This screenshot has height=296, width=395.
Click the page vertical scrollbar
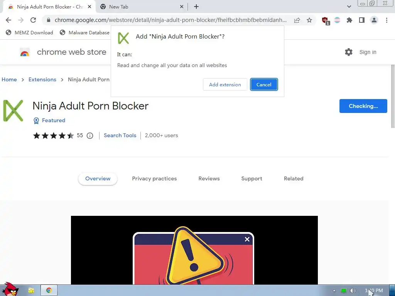click(x=393, y=96)
